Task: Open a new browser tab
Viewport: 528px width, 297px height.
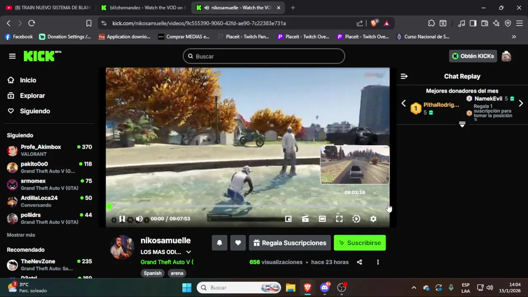Action: coord(292,7)
